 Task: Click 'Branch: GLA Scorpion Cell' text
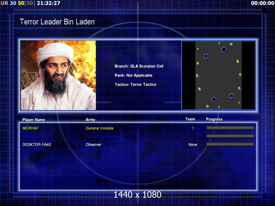click(x=139, y=66)
